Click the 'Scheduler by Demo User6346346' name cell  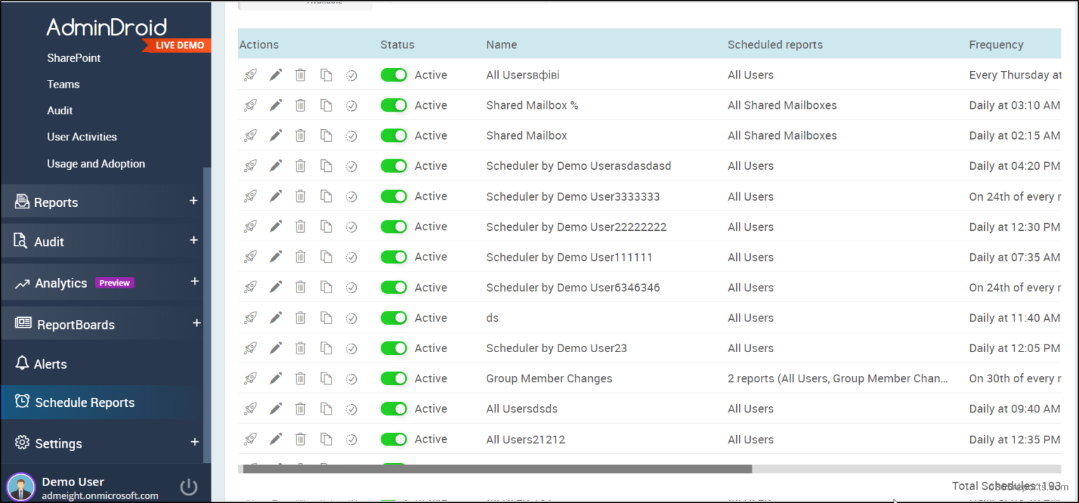click(x=573, y=287)
